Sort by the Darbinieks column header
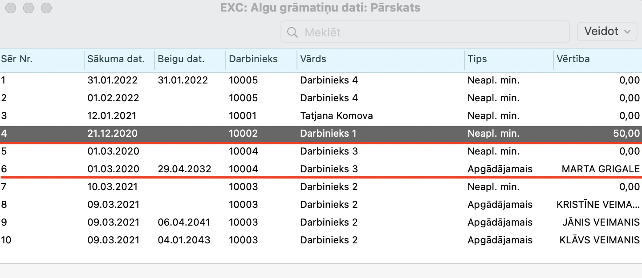The height and width of the screenshot is (278, 642). click(253, 59)
